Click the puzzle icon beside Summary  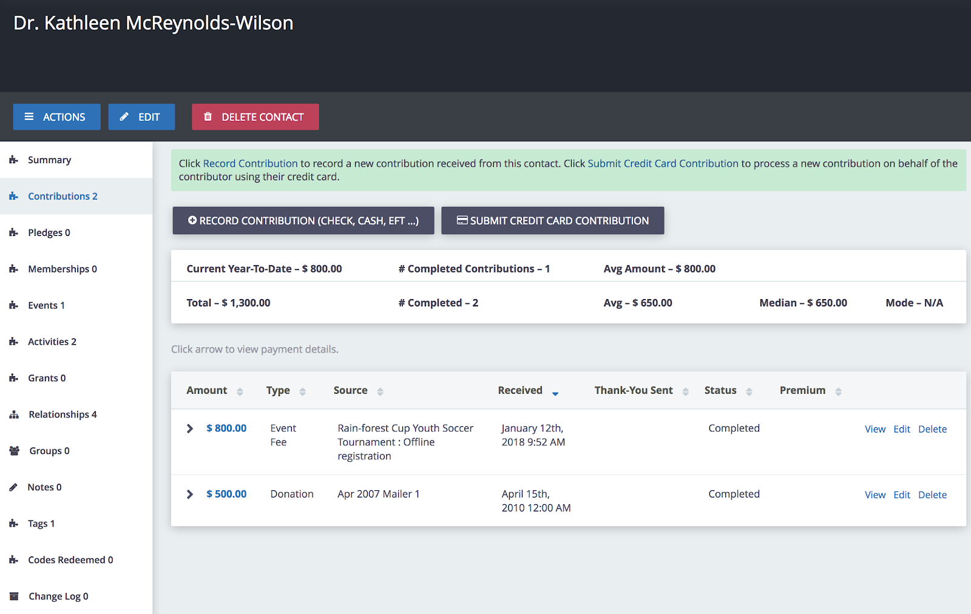(13, 160)
